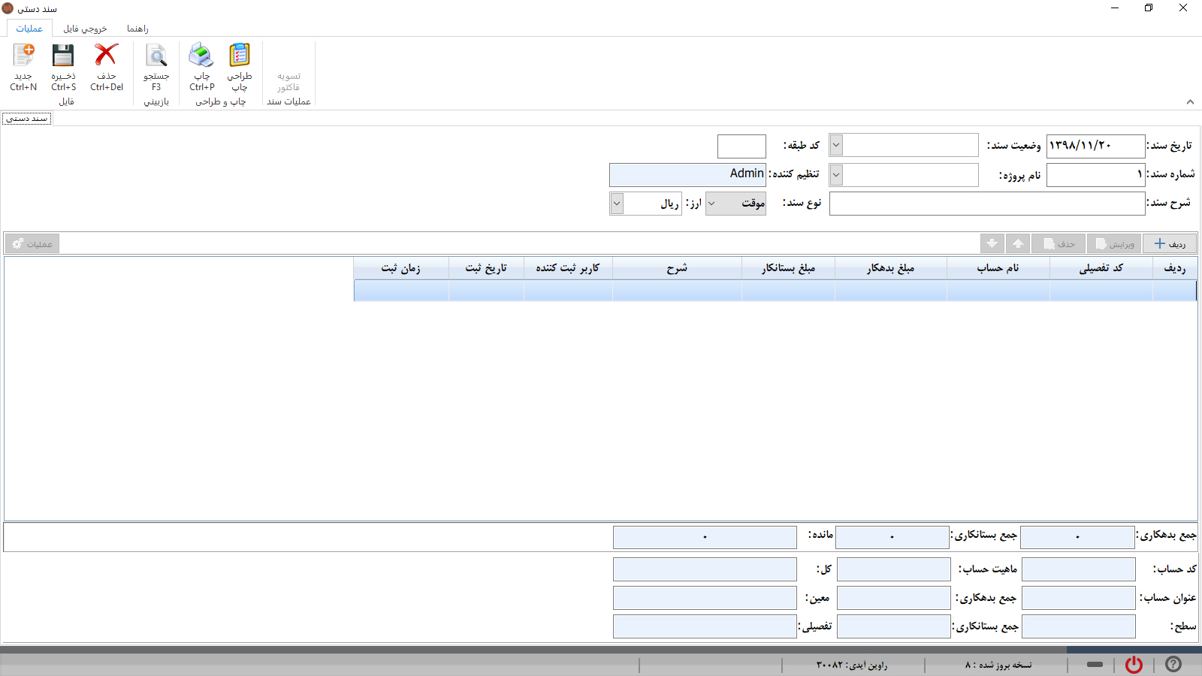This screenshot has width=1202, height=676.
Task: Click the Save floppy disk icon (ذخیره)
Action: click(x=63, y=56)
